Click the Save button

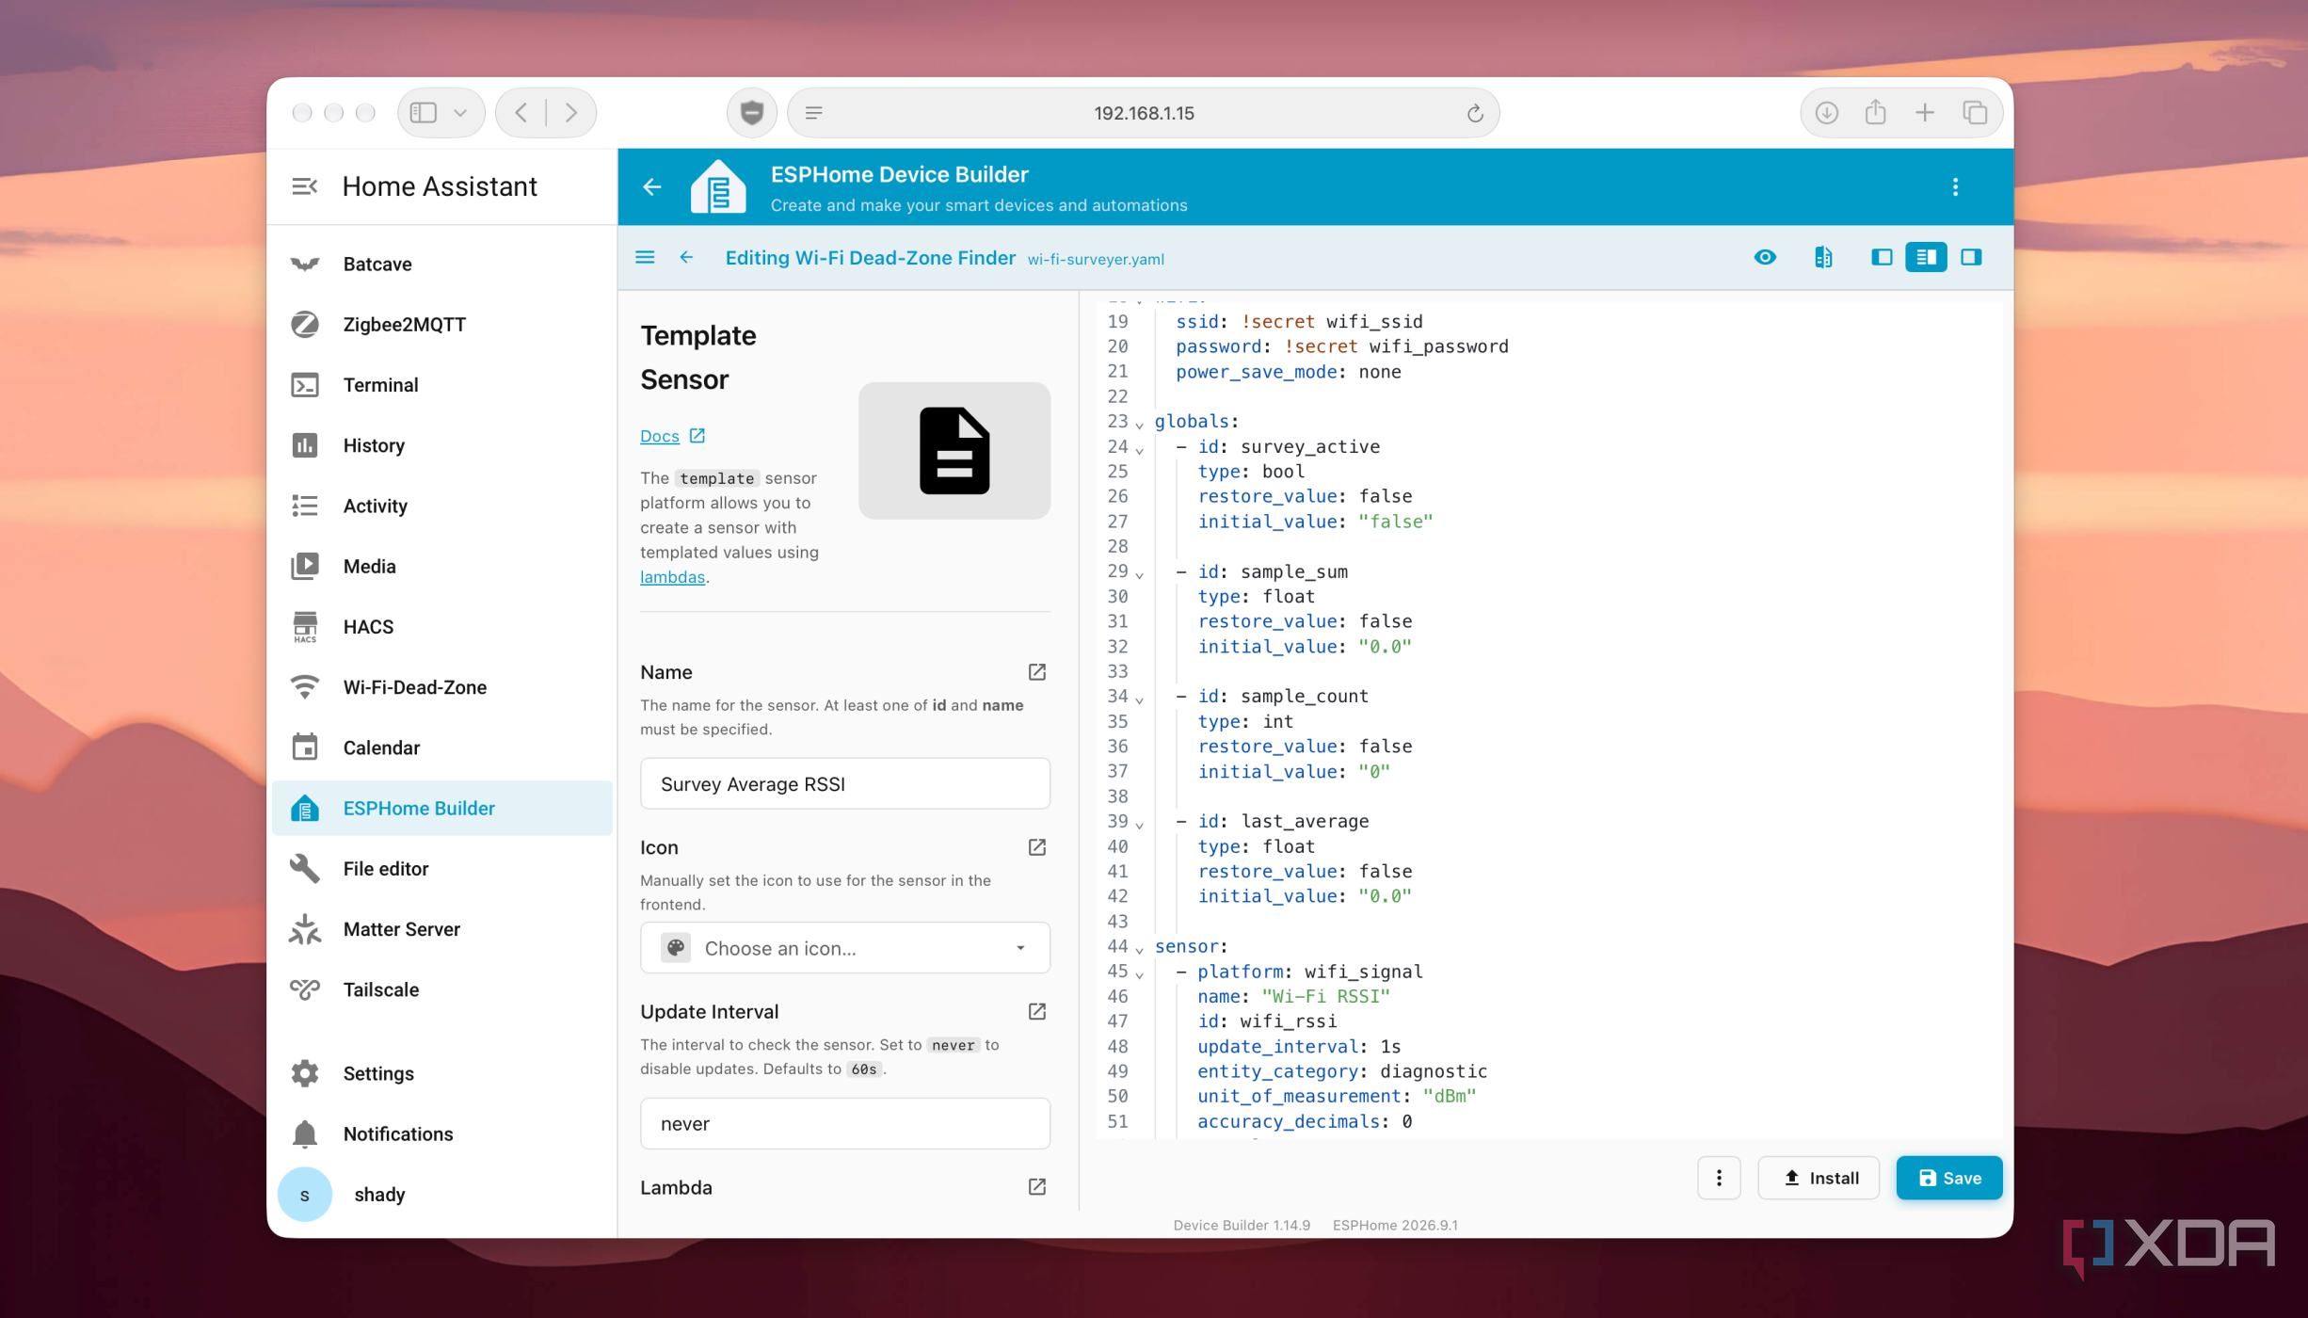coord(1948,1178)
